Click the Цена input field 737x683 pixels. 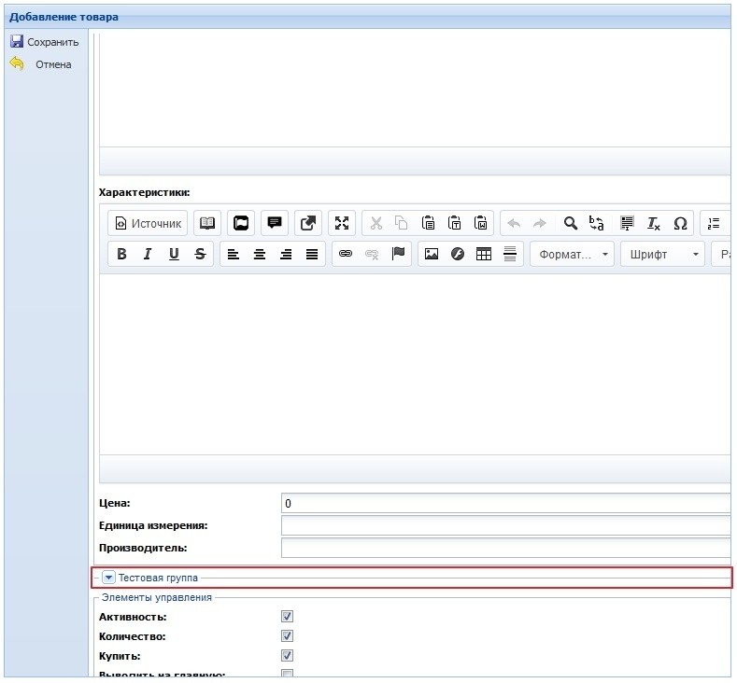click(x=504, y=504)
